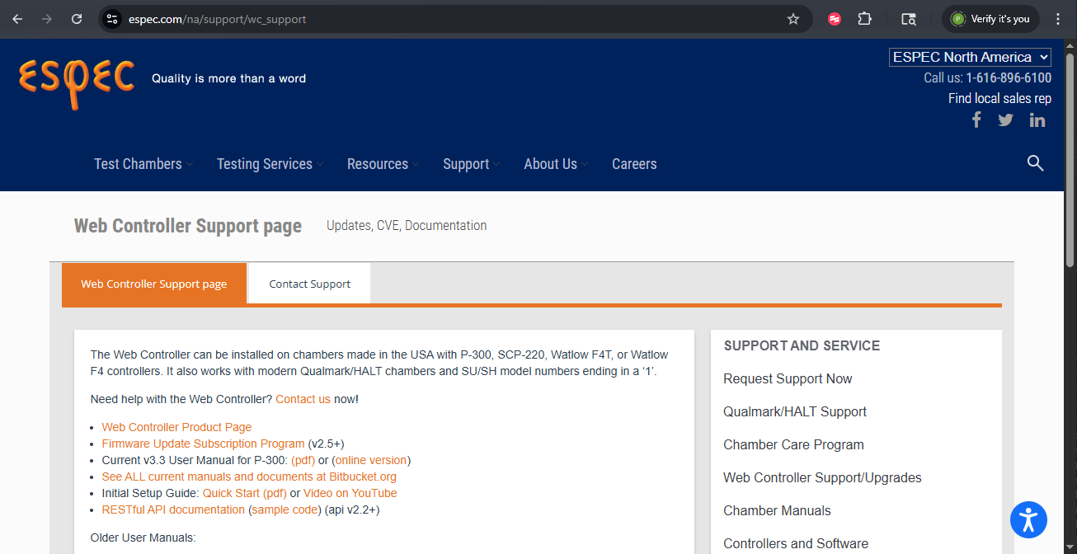Open ESPEC Facebook page icon
This screenshot has width=1077, height=554.
click(x=976, y=120)
